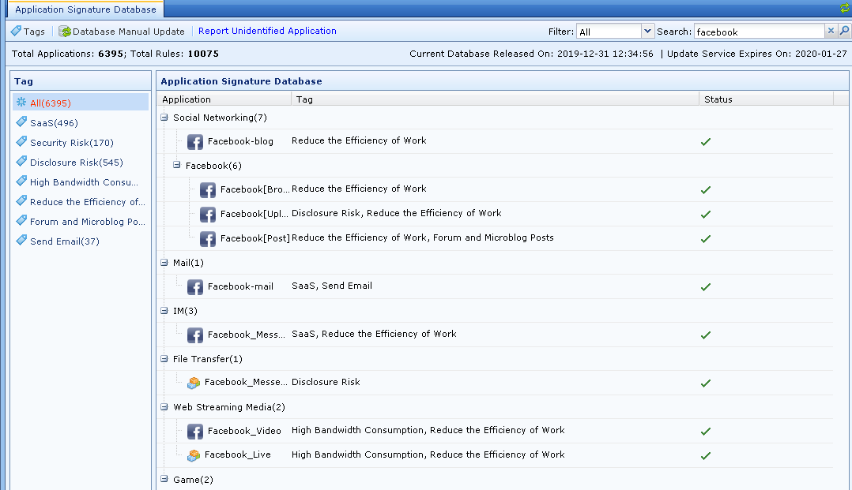Click the All(6395) asterisk icon
The image size is (852, 490).
click(21, 102)
